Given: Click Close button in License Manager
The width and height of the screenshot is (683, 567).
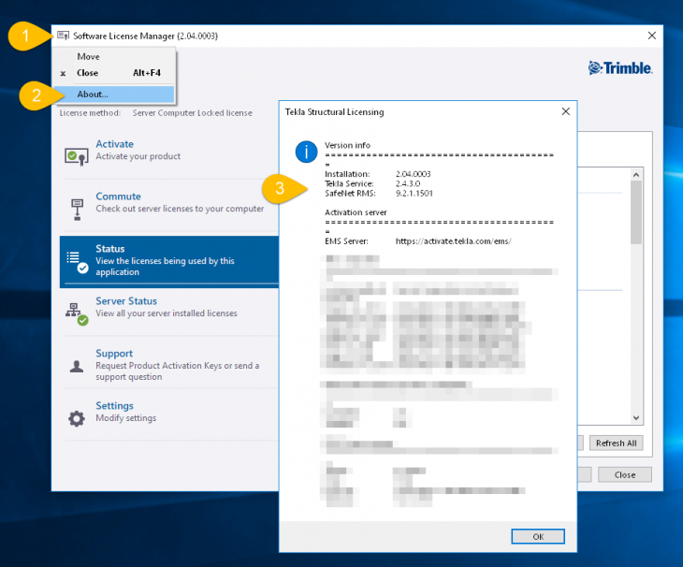Looking at the screenshot, I should click(625, 474).
